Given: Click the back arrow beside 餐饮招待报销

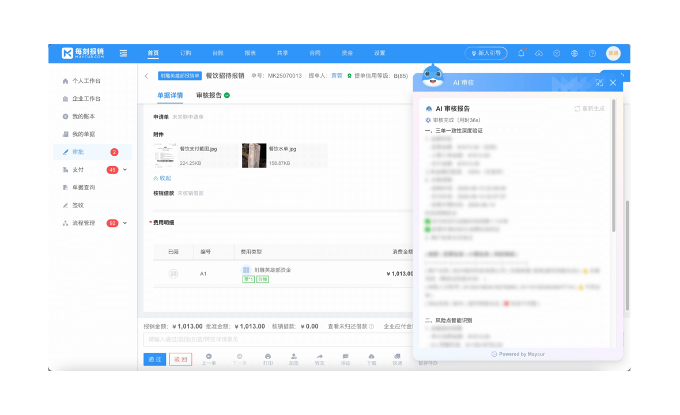Looking at the screenshot, I should 146,76.
